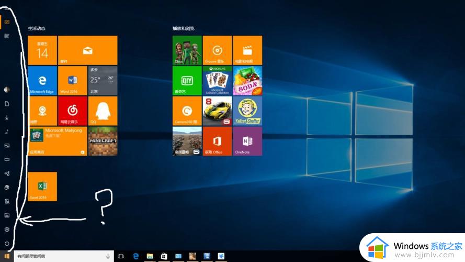Open the user account avatar
The height and width of the screenshot is (262, 465).
tap(7, 90)
